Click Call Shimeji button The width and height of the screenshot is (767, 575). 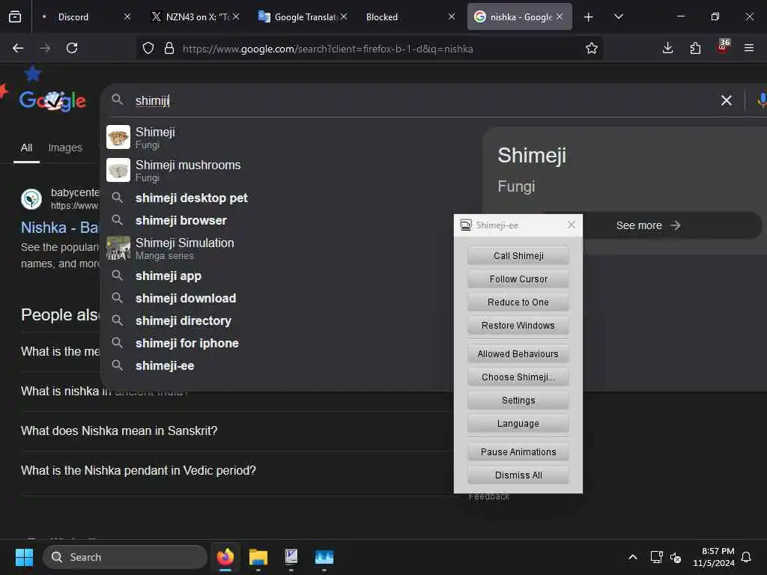click(x=518, y=256)
